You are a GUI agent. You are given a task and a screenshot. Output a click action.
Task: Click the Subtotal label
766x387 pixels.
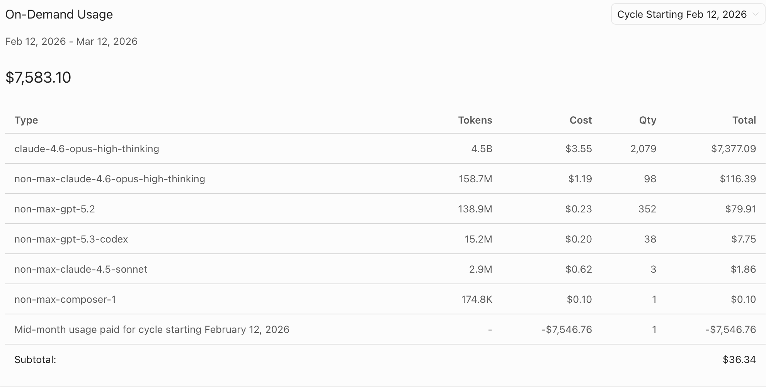pos(35,360)
